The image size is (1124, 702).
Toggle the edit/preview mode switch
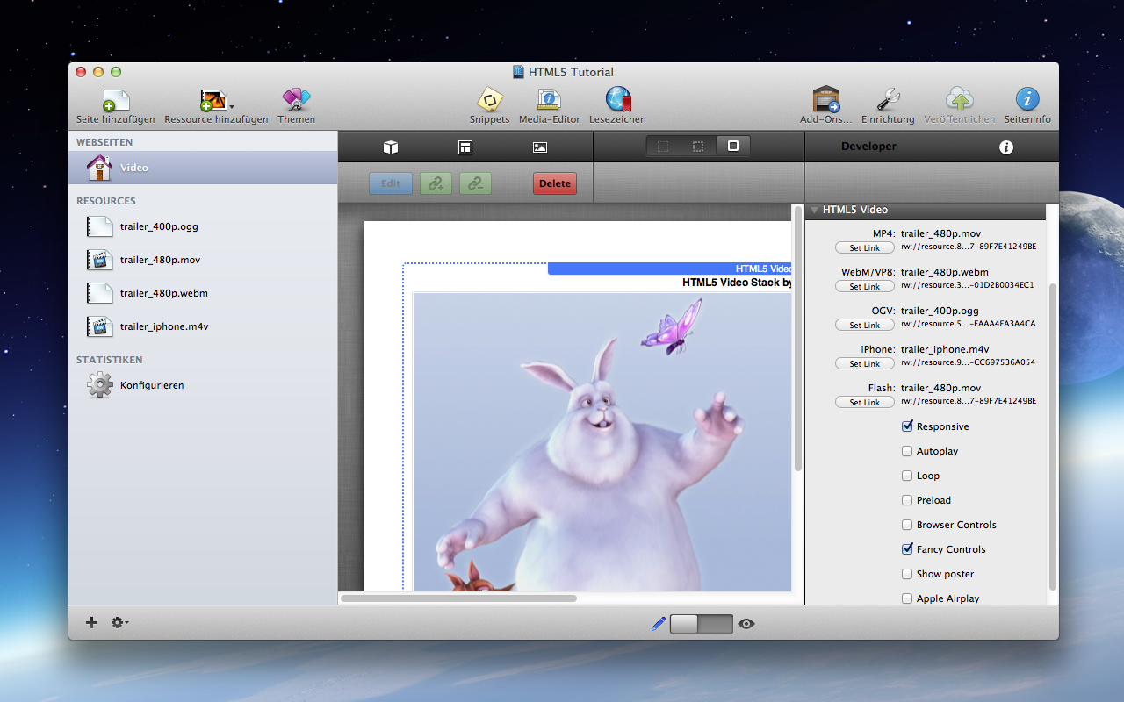pos(701,624)
